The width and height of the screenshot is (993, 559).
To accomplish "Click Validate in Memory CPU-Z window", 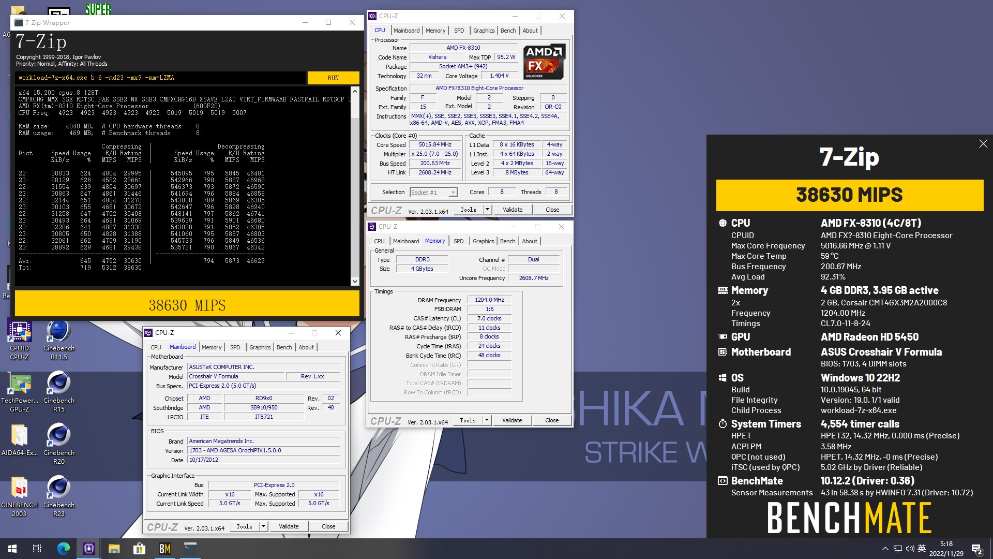I will click(x=512, y=420).
